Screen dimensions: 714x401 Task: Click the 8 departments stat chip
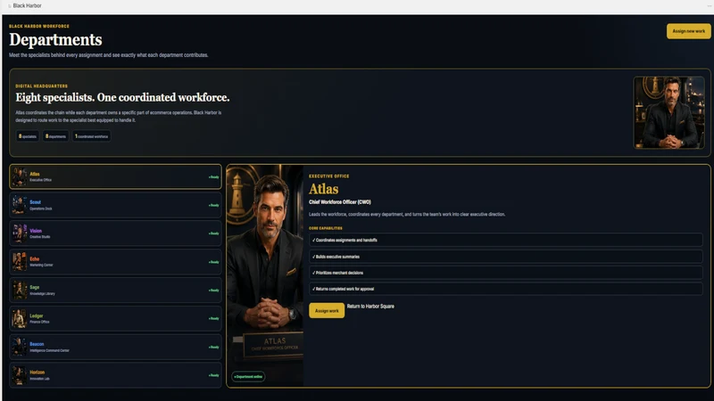pyautogui.click(x=55, y=136)
